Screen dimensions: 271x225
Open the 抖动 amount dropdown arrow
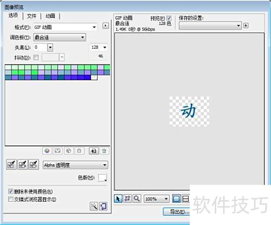62,57
